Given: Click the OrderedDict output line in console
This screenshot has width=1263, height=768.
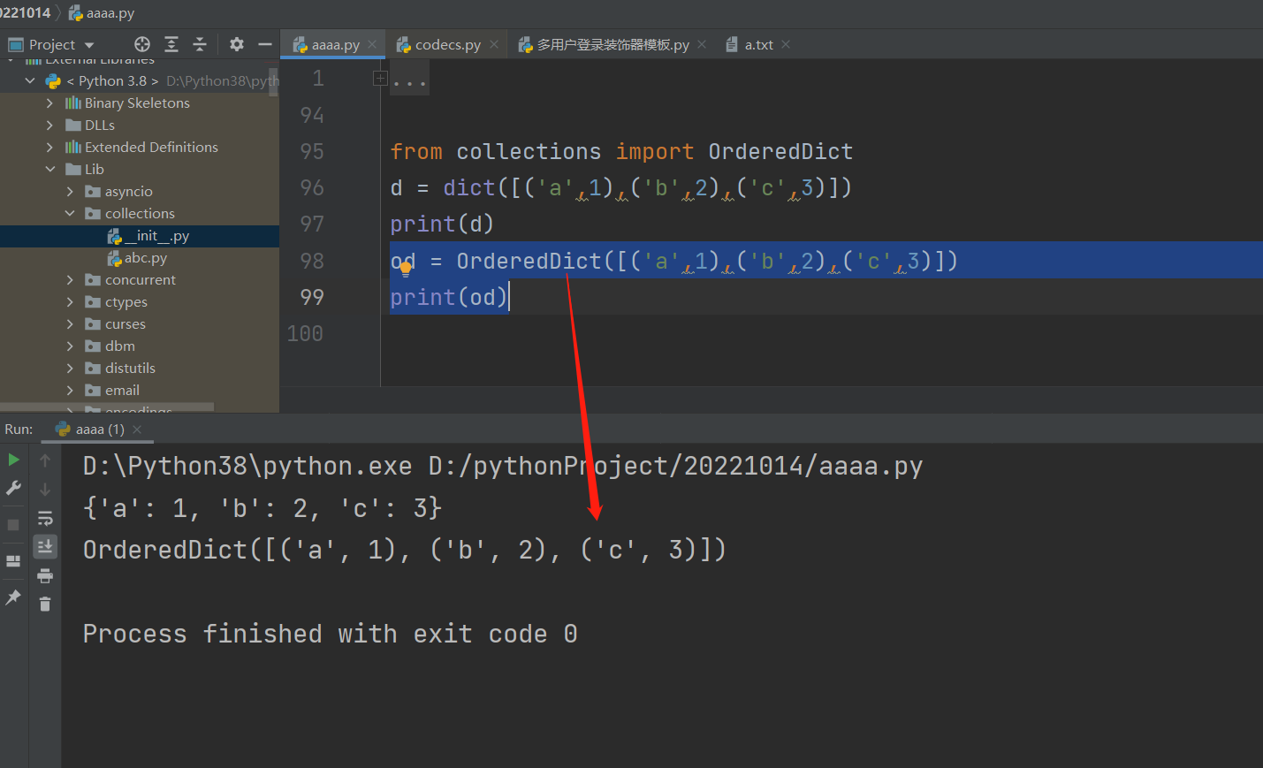Looking at the screenshot, I should click(x=404, y=550).
